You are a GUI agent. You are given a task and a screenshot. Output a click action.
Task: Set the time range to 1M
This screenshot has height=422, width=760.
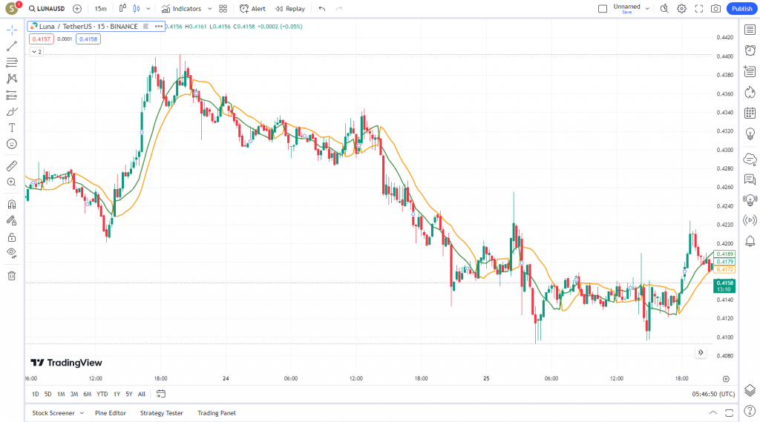tap(61, 394)
